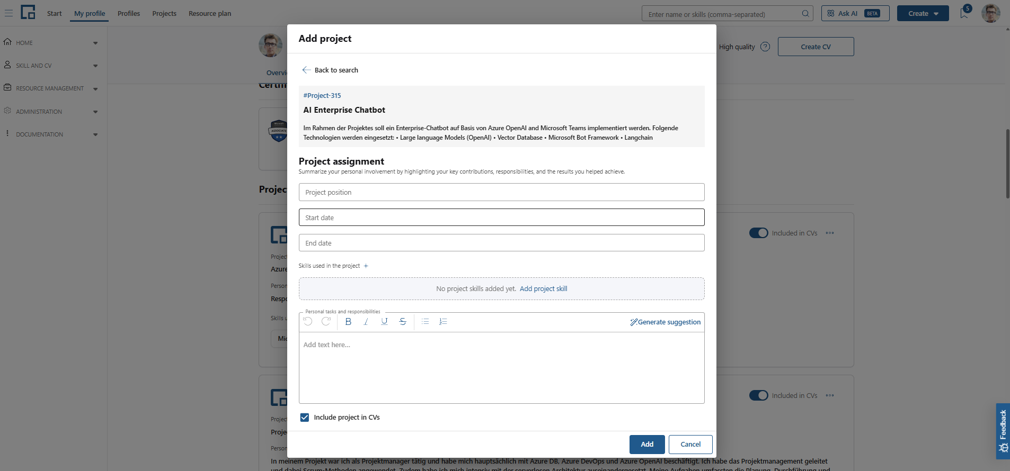Click the Add project skill link
The height and width of the screenshot is (471, 1010).
[x=543, y=289]
